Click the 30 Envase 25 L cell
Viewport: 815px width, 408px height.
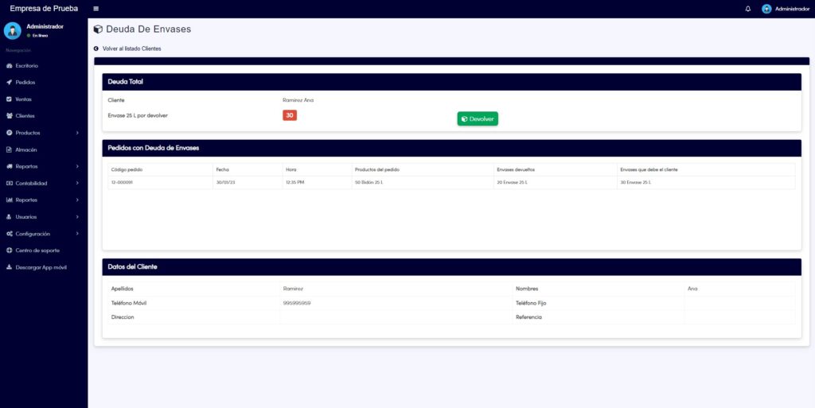click(706, 183)
